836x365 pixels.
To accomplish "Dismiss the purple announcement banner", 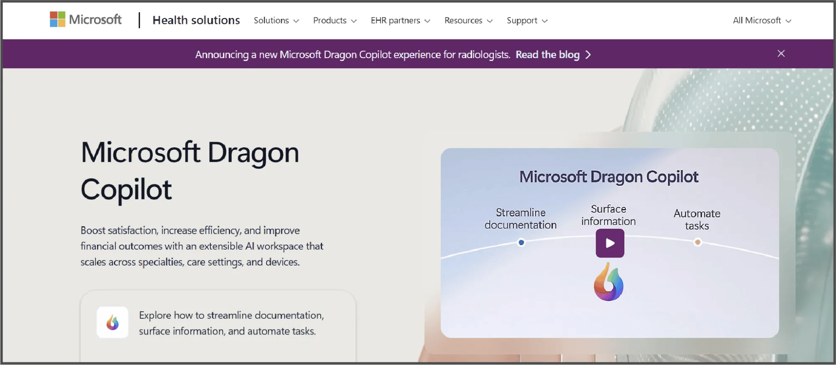I will click(781, 54).
